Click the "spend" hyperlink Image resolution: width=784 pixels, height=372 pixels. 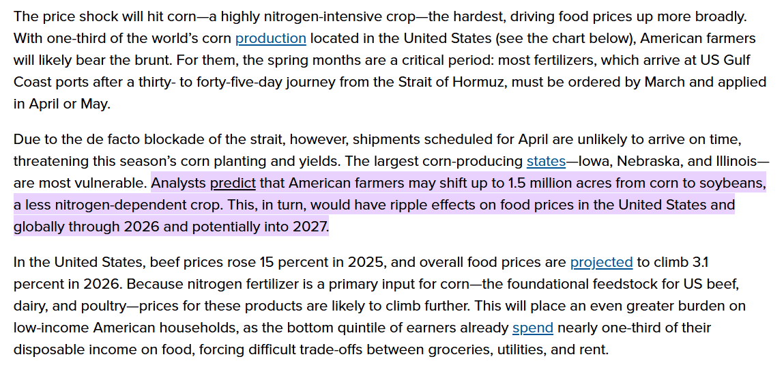click(x=532, y=328)
